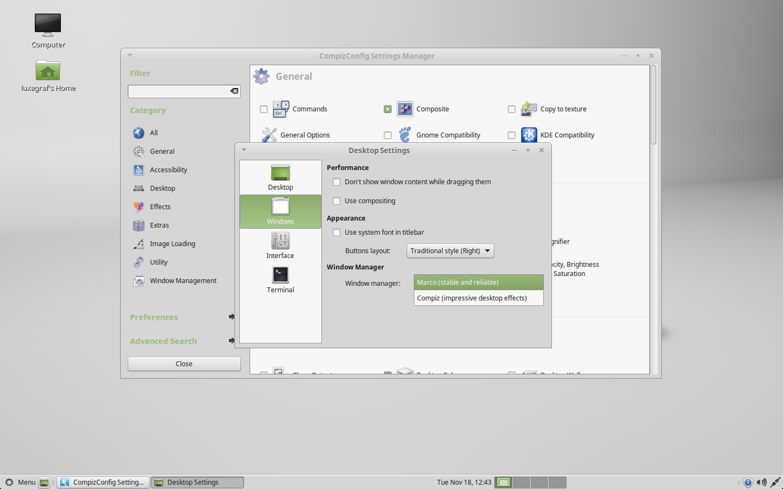
Task: Switch to Desktop Settings taskbar button
Action: tap(197, 482)
